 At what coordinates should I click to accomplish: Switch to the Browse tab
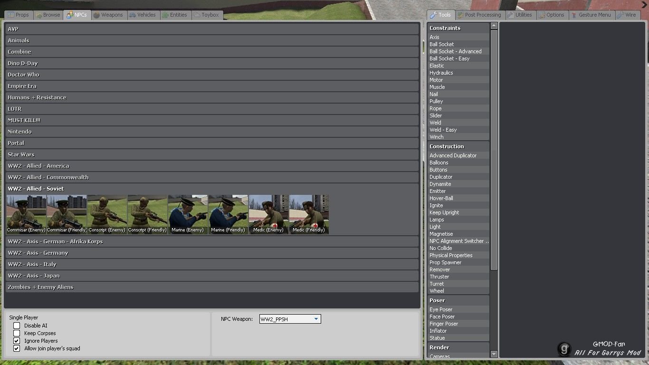coord(48,15)
